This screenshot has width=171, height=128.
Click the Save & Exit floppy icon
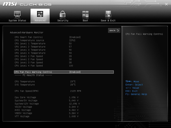point(108,15)
